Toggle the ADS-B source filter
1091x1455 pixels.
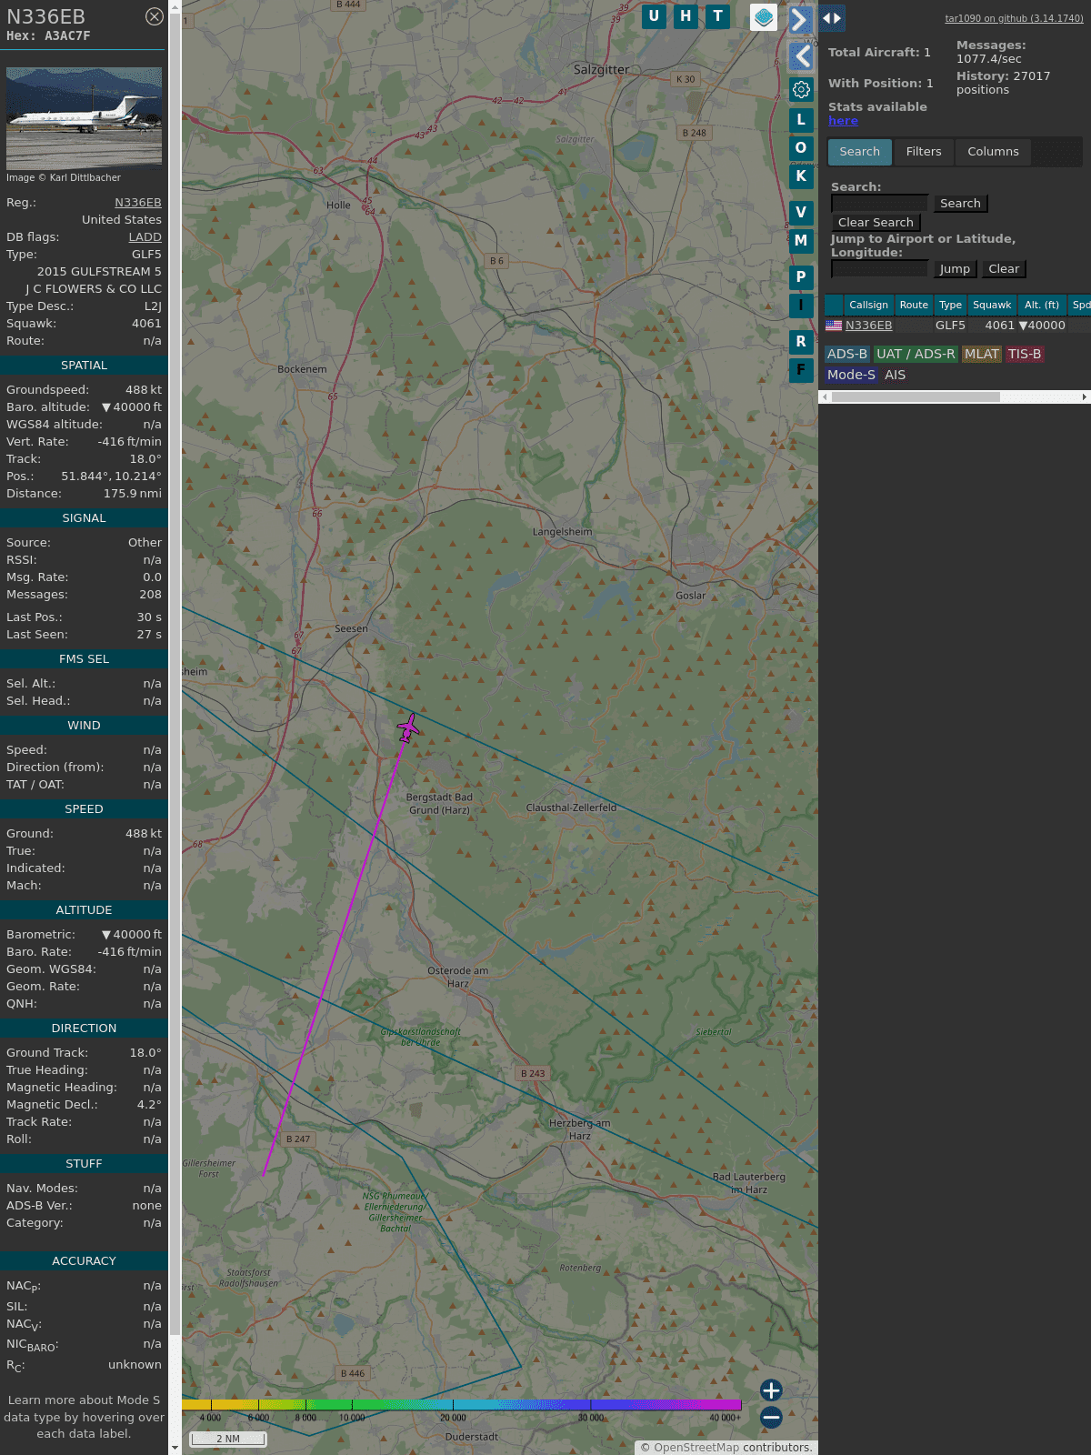pyautogui.click(x=846, y=354)
